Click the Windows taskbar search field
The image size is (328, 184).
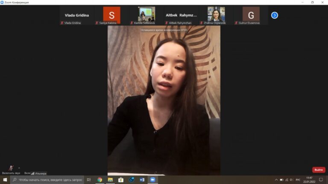point(47,180)
